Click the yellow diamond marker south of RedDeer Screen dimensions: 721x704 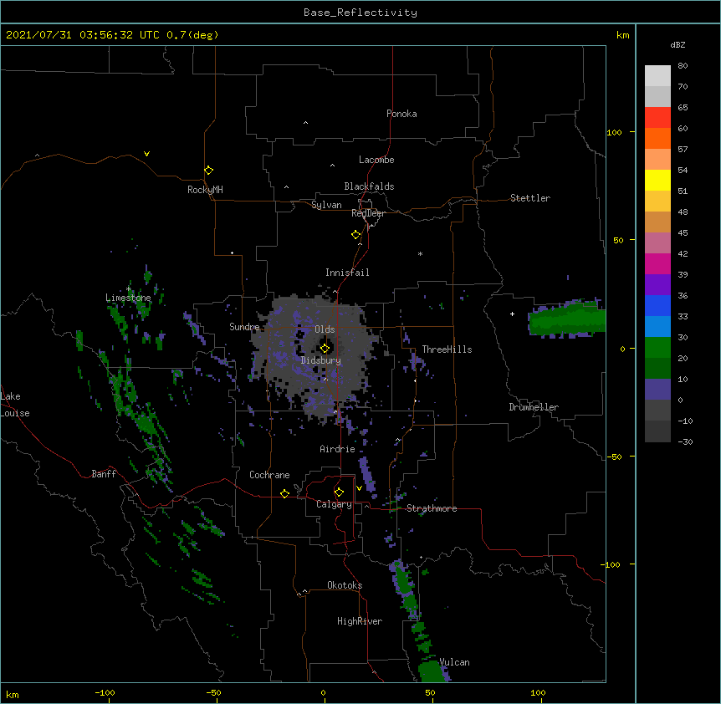[x=355, y=235]
